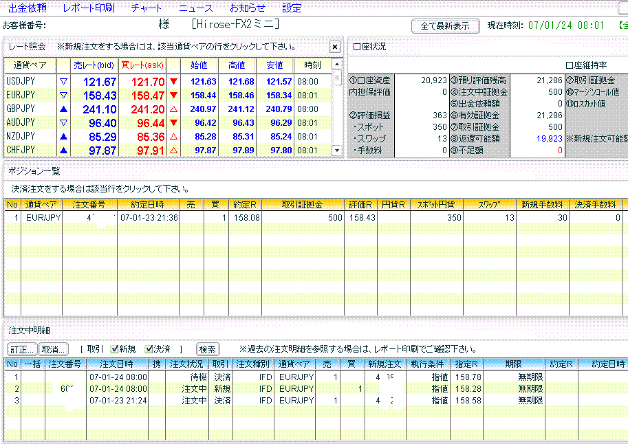Click the 約定日時 header in position list

tap(148, 205)
